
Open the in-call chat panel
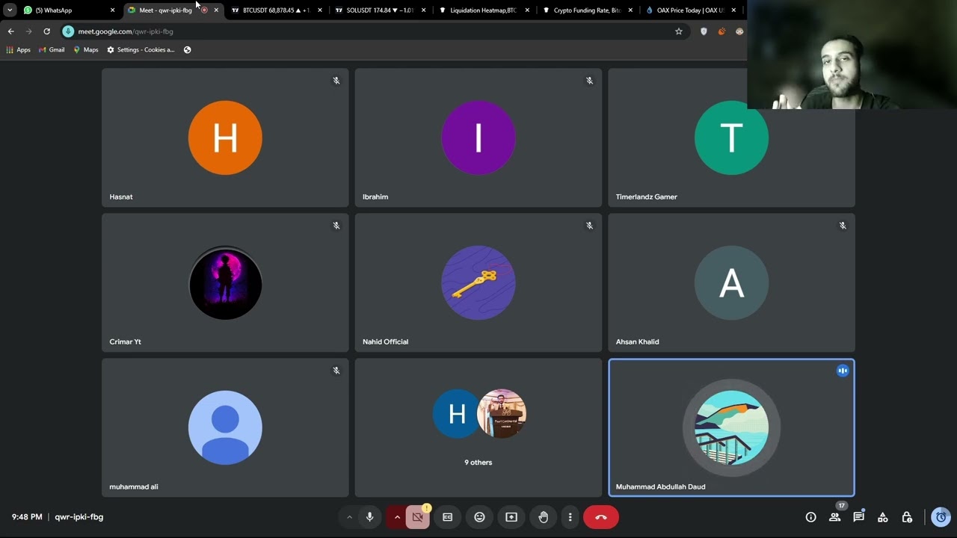pos(858,517)
